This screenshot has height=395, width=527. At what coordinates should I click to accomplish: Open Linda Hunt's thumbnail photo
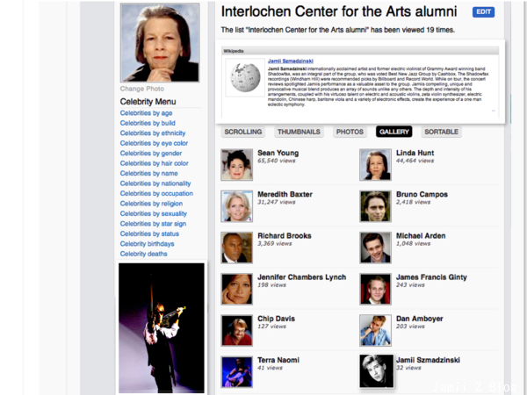[375, 164]
